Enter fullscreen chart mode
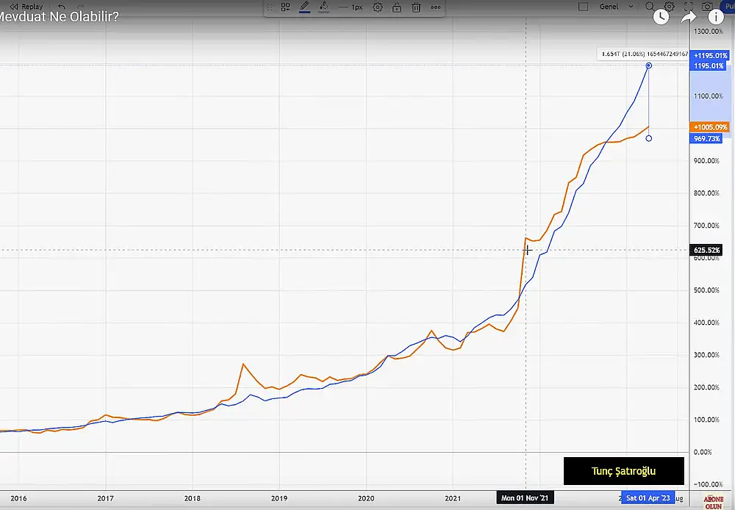 pyautogui.click(x=688, y=7)
